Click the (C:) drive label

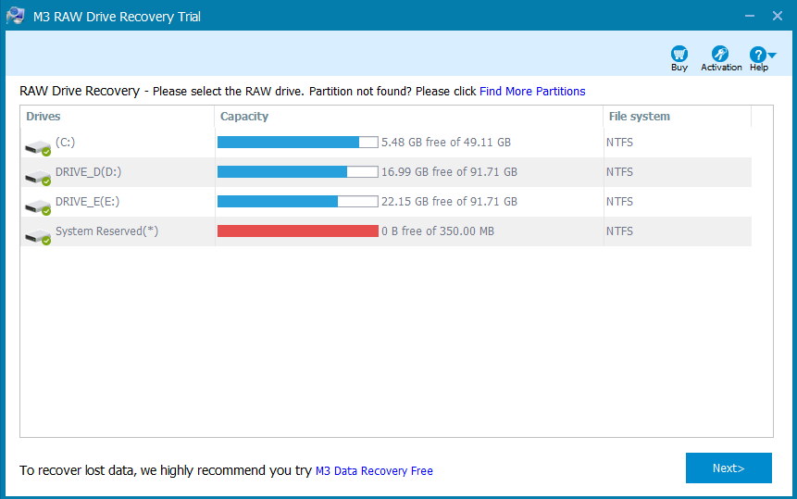[65, 143]
